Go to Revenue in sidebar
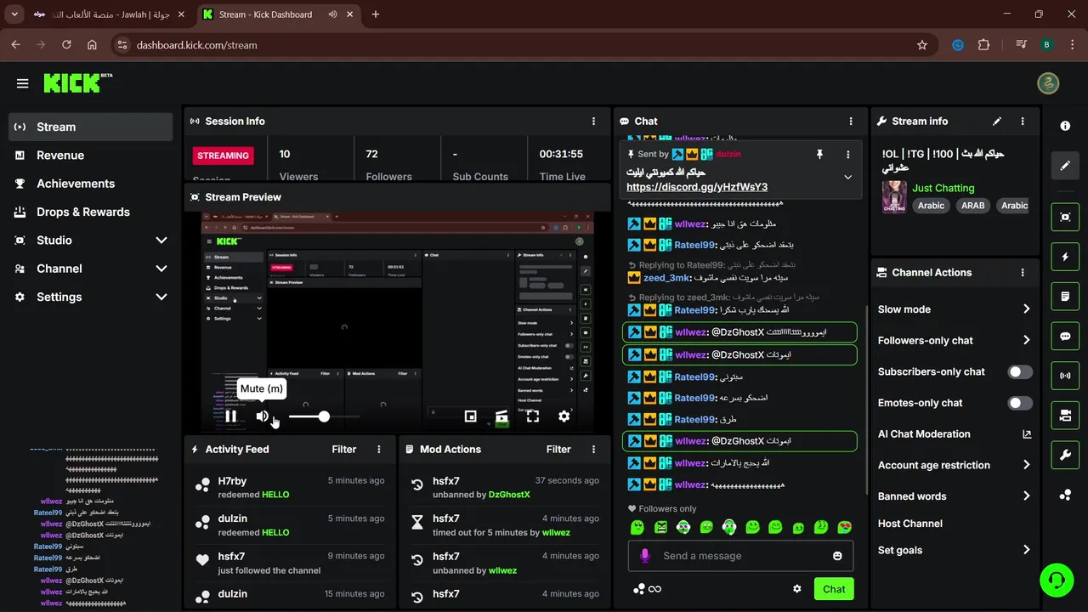 [91, 156]
